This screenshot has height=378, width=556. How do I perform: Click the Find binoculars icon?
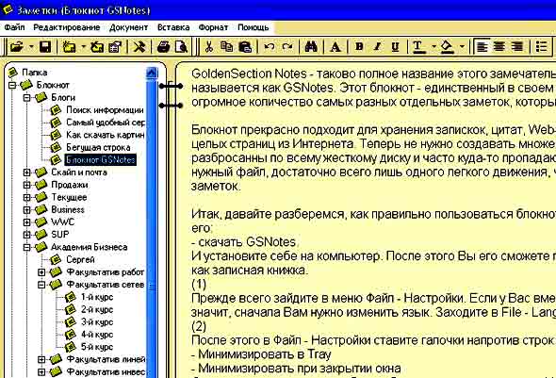pyautogui.click(x=311, y=47)
